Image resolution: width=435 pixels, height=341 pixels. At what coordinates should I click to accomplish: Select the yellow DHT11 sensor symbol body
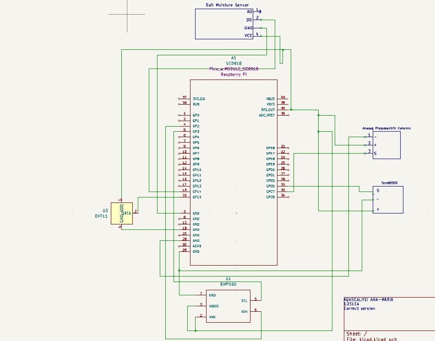(122, 213)
